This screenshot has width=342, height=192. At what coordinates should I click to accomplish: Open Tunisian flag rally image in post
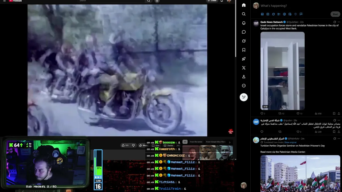click(300, 174)
